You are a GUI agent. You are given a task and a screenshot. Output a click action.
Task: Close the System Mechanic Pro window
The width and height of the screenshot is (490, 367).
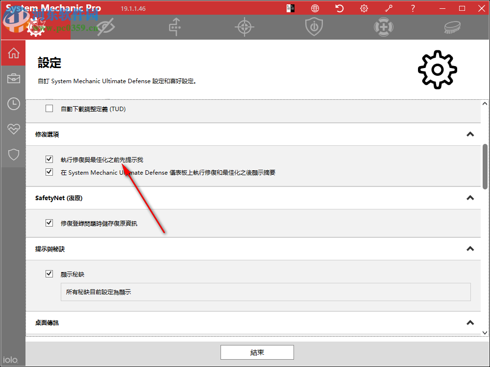(482, 8)
